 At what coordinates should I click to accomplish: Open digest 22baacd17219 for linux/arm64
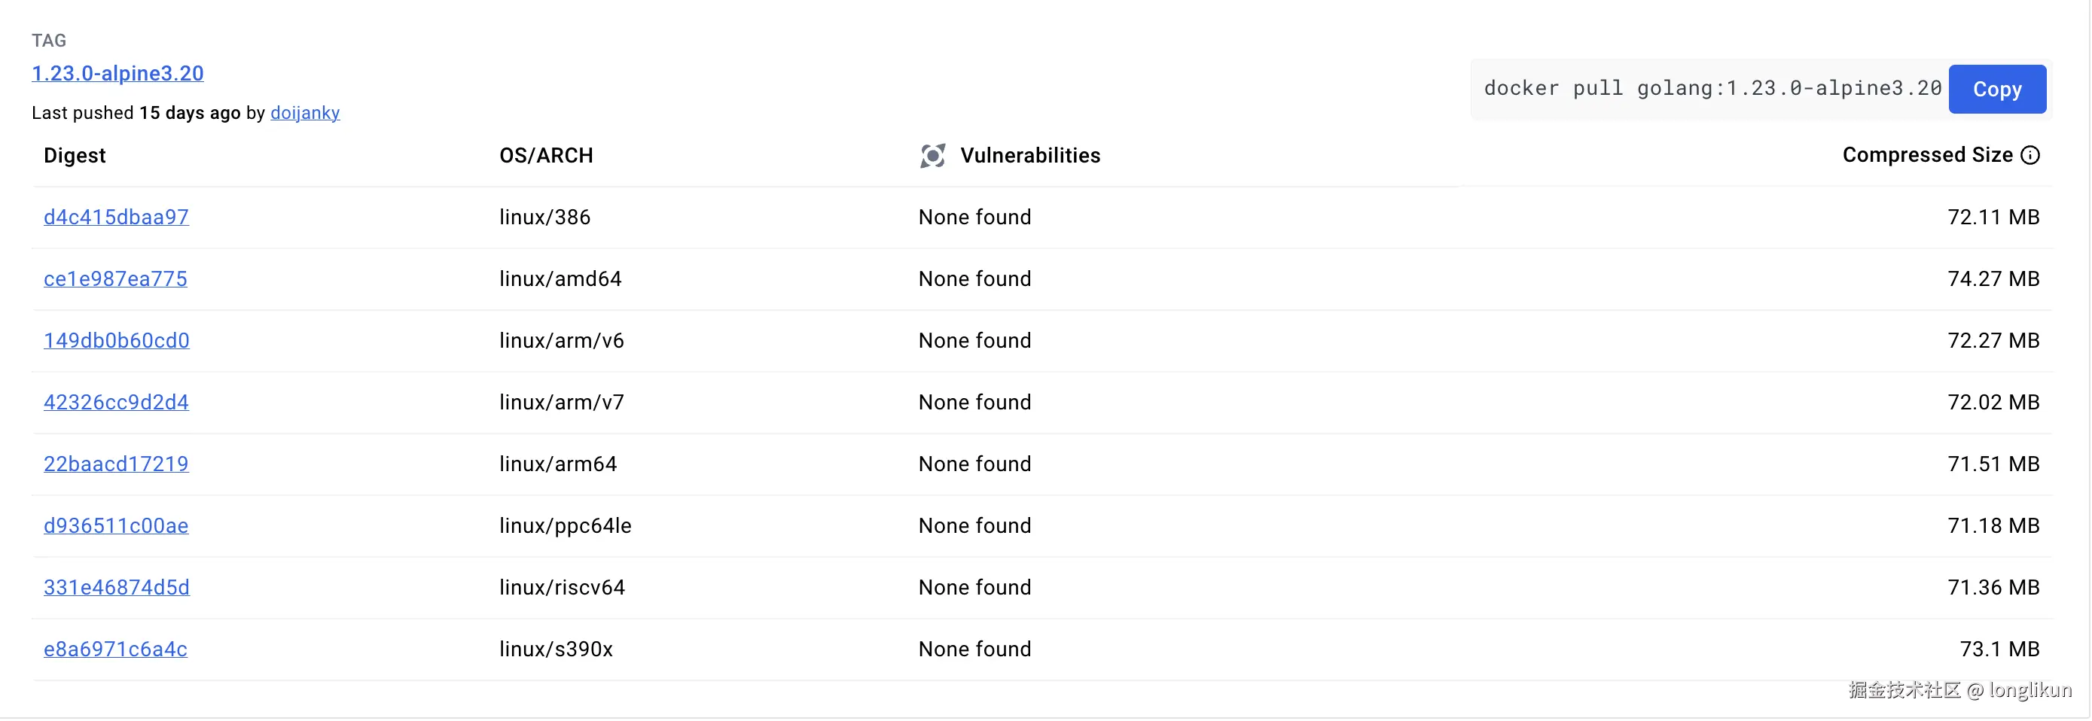(116, 464)
